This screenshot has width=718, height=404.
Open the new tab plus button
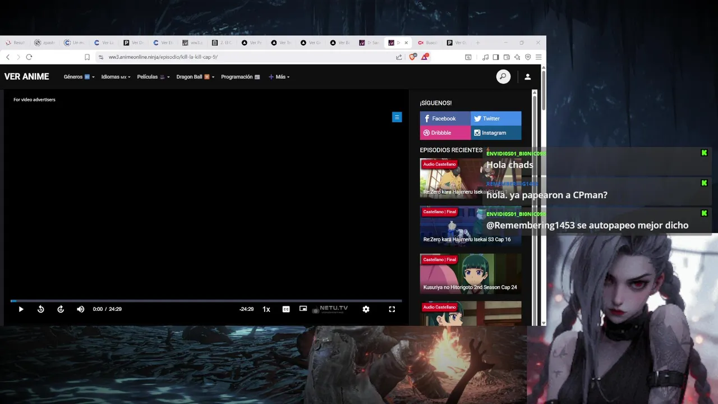pyautogui.click(x=478, y=43)
